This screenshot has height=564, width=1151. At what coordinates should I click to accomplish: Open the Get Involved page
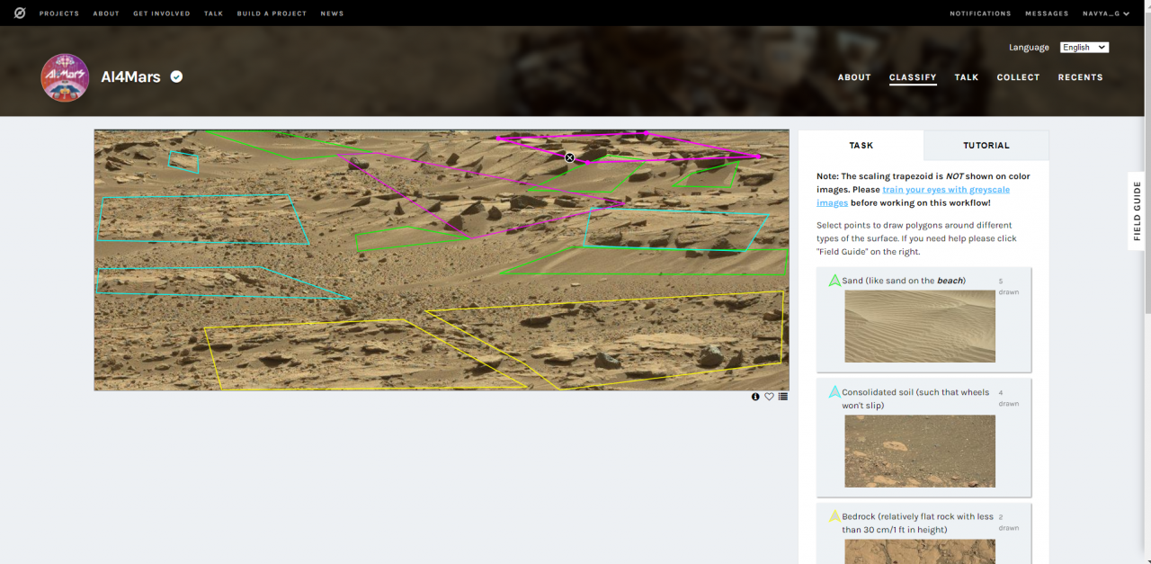click(162, 13)
